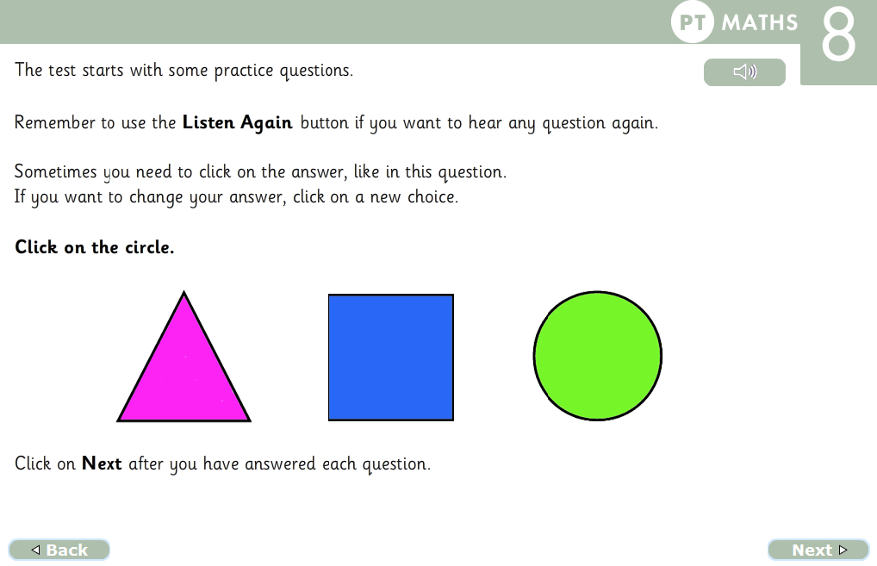Click the bold word Next in the instructions
The height and width of the screenshot is (566, 877).
point(102,463)
